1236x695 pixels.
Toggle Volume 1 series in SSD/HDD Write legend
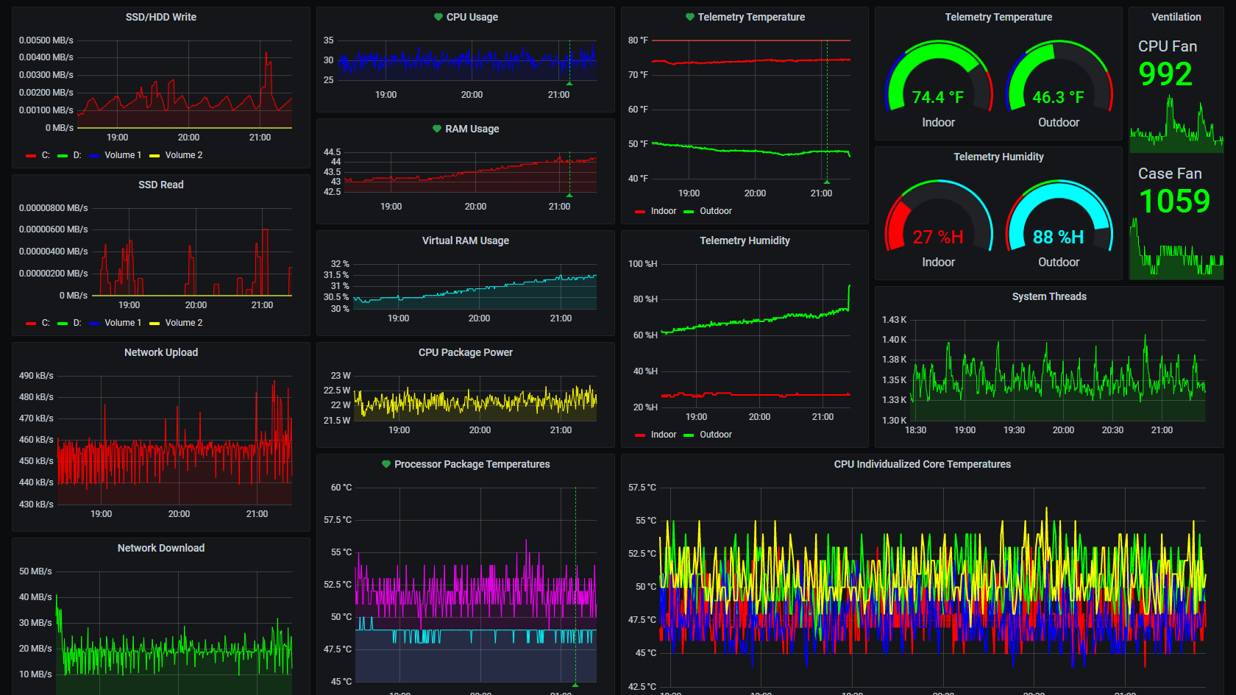122,155
